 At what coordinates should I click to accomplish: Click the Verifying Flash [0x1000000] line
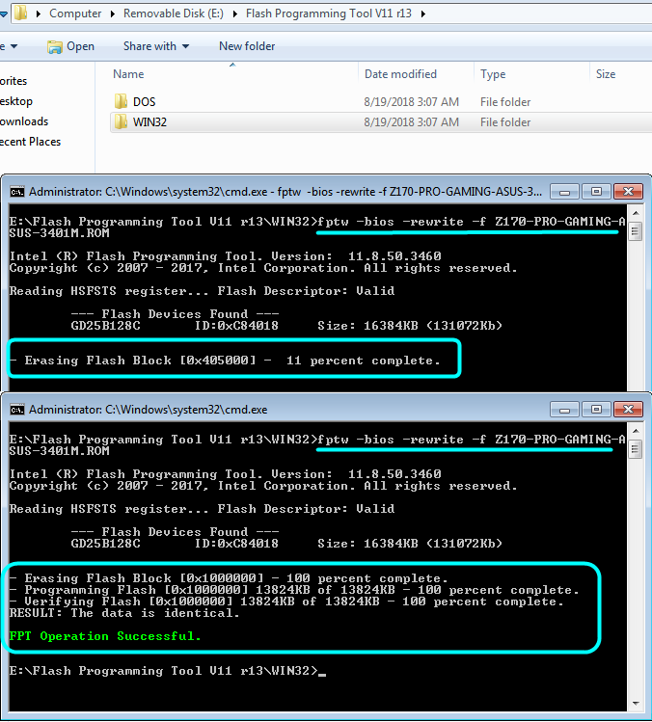coord(286,602)
